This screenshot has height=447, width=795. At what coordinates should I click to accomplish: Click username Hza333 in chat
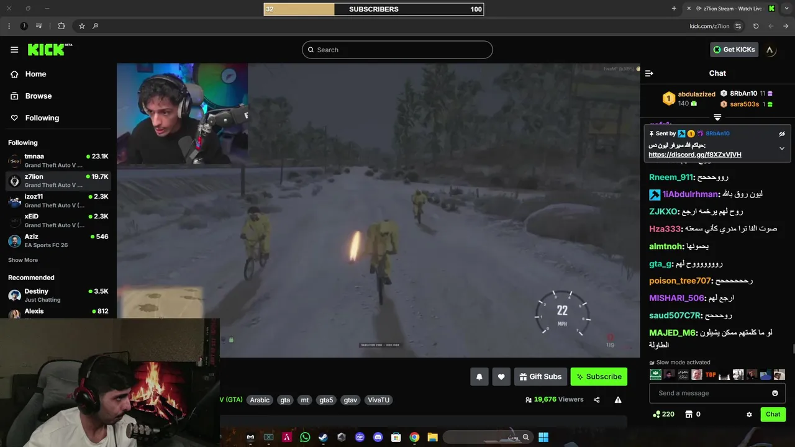click(665, 229)
